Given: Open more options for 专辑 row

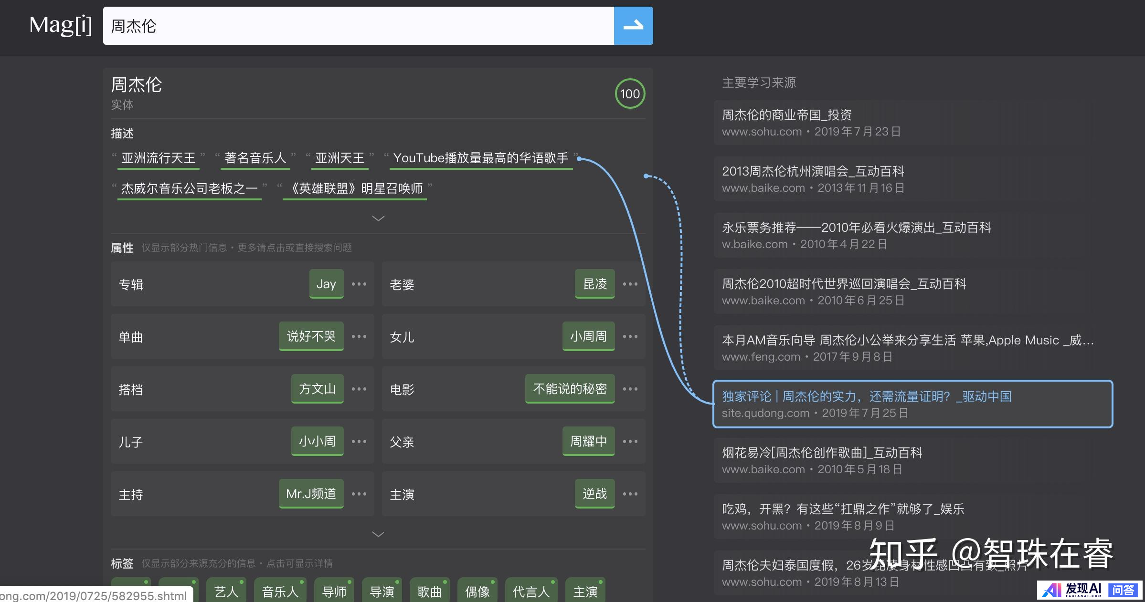Looking at the screenshot, I should point(359,284).
